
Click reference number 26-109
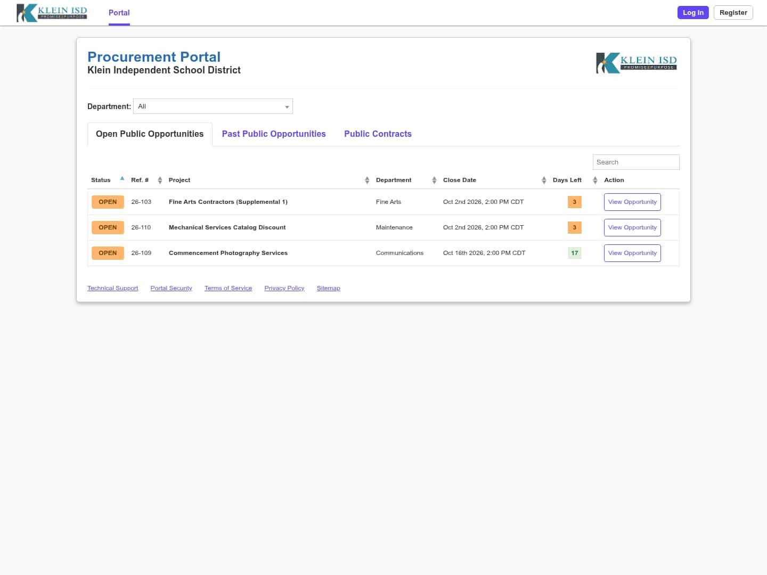pyautogui.click(x=141, y=253)
